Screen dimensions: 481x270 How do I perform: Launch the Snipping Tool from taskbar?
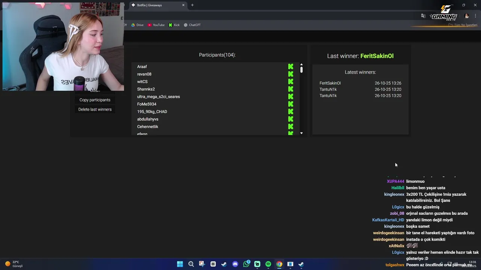point(202,264)
